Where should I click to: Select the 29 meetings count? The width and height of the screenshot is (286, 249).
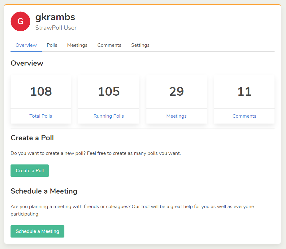176,92
